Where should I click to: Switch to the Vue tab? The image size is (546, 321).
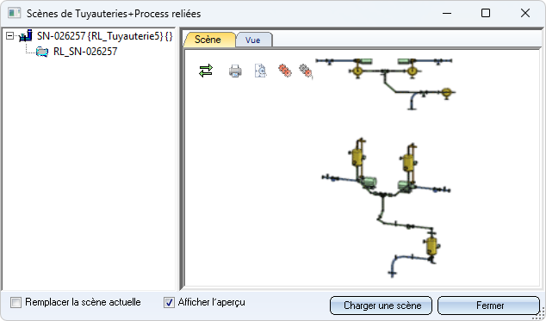coord(253,40)
